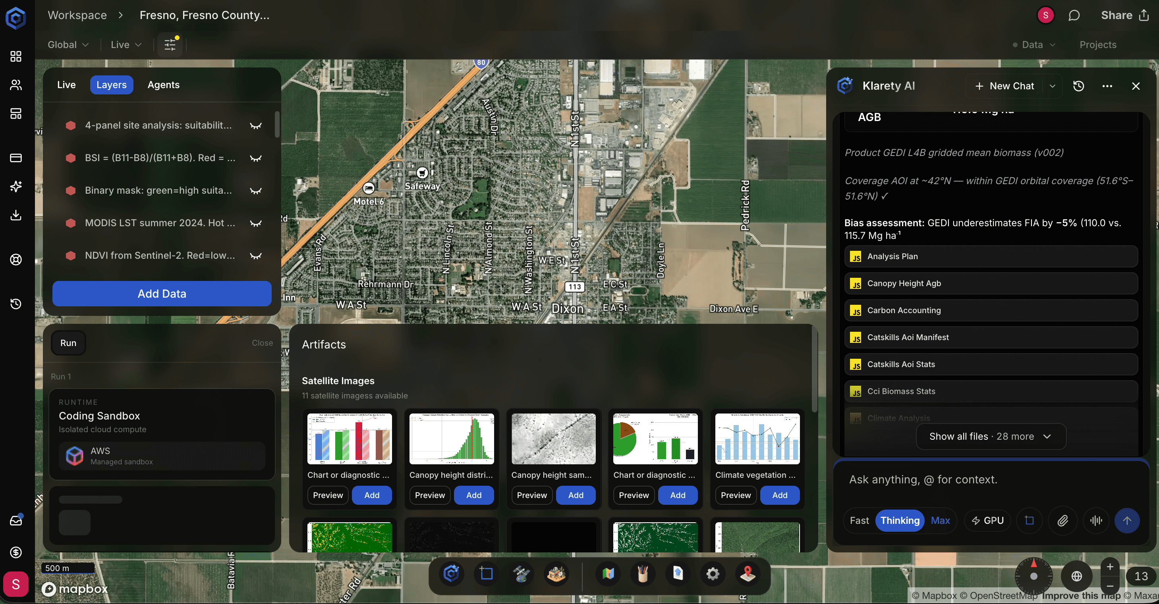The height and width of the screenshot is (604, 1159).
Task: Click the Ask anything chat input
Action: click(991, 479)
